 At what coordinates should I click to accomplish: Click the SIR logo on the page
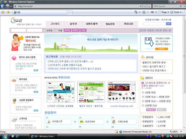(x=15, y=21)
